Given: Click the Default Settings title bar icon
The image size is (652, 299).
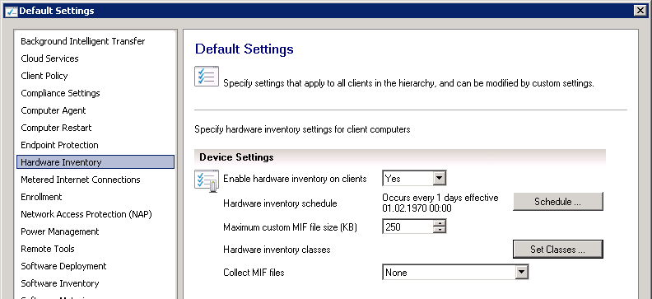Looking at the screenshot, I should pyautogui.click(x=12, y=11).
